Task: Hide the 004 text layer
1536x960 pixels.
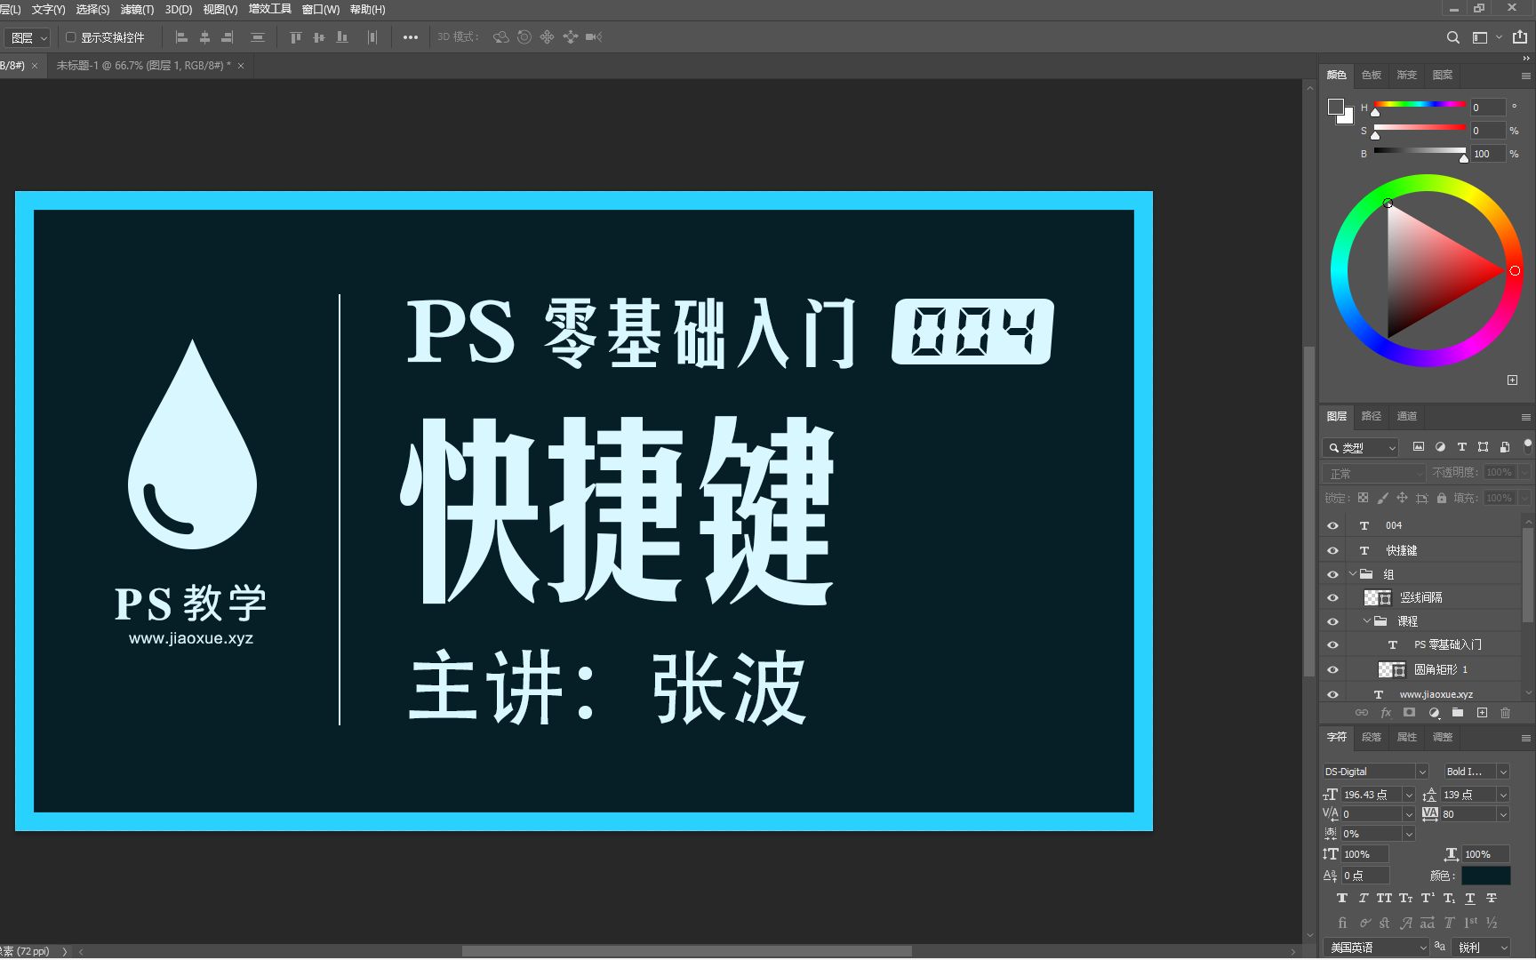Action: (x=1332, y=525)
